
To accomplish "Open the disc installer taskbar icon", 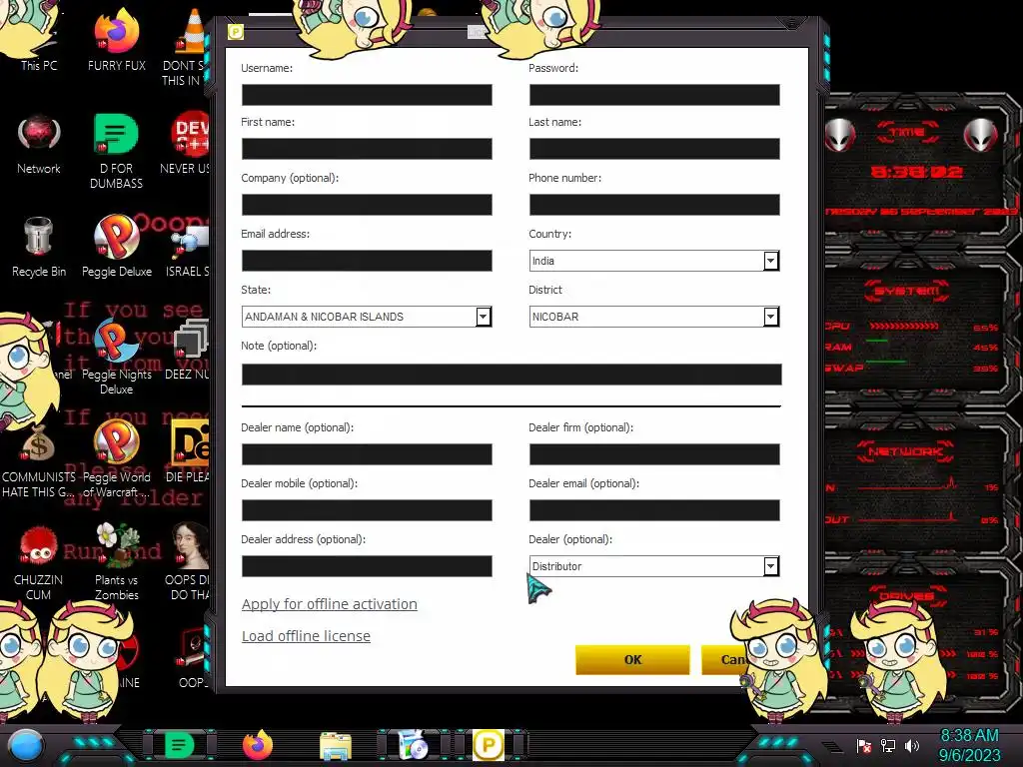I will pos(413,745).
